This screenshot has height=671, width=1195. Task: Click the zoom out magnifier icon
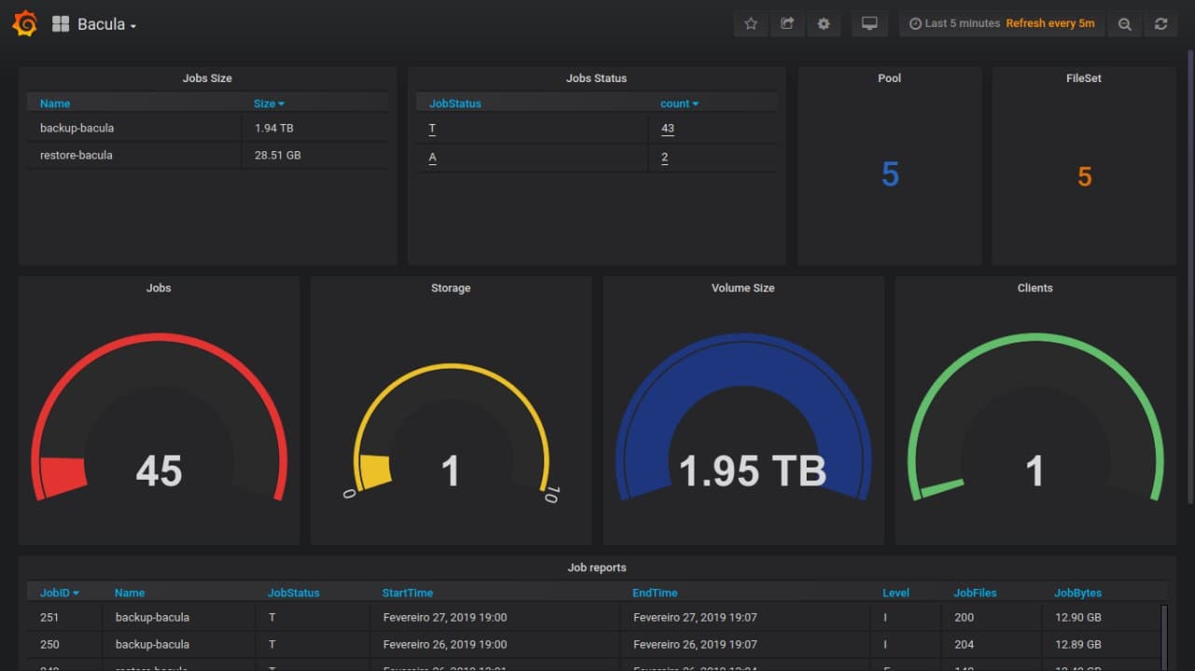[1125, 24]
